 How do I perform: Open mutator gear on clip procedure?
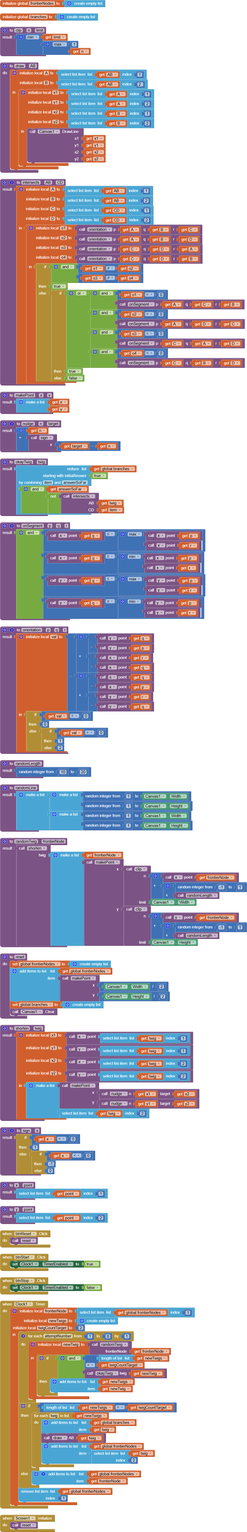5,30
